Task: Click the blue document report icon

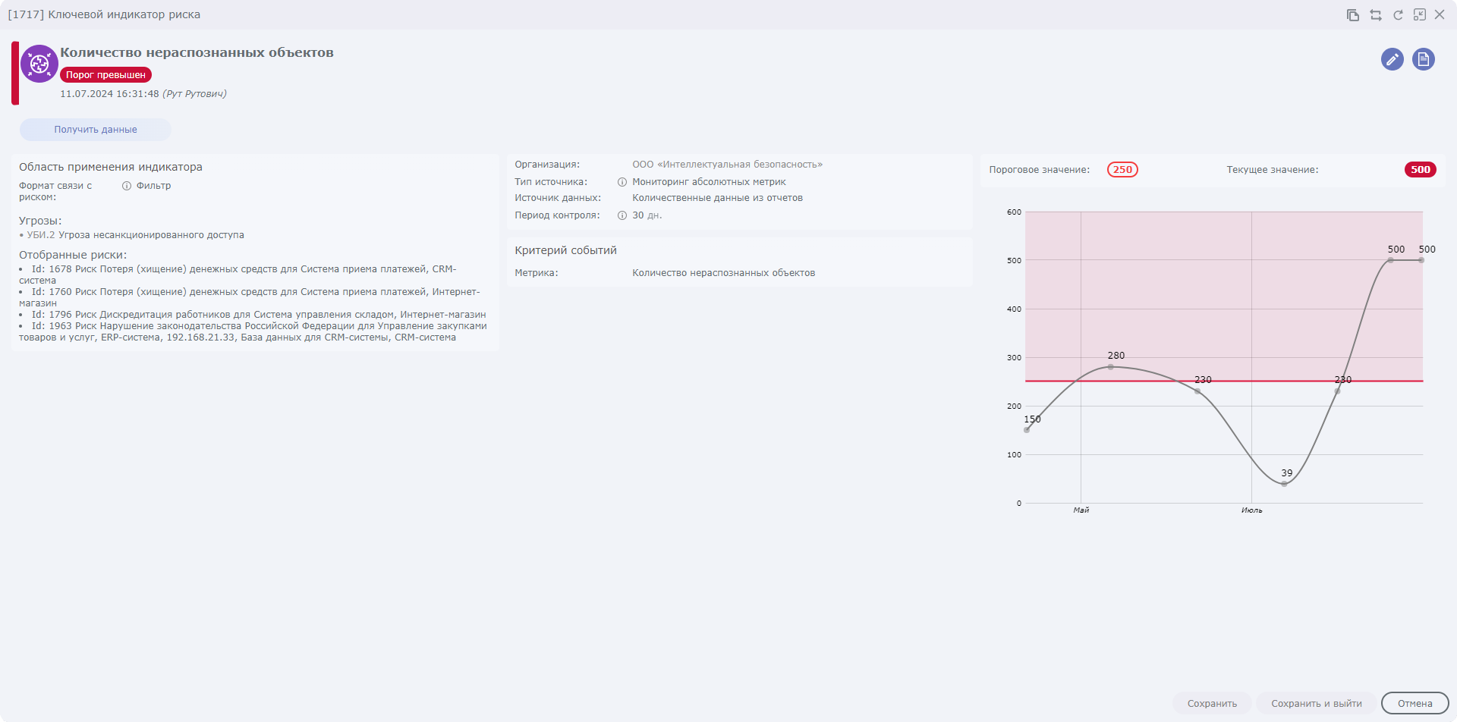Action: (x=1424, y=59)
